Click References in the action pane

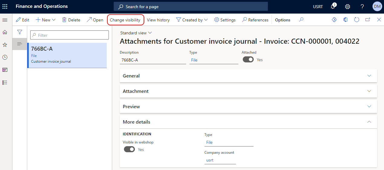coord(255,20)
